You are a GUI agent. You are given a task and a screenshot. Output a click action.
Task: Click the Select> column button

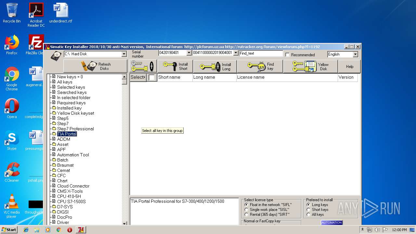(x=138, y=77)
